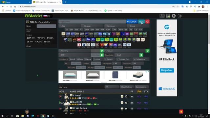
Task: Open the Континент dropdown
Action: pos(115,26)
